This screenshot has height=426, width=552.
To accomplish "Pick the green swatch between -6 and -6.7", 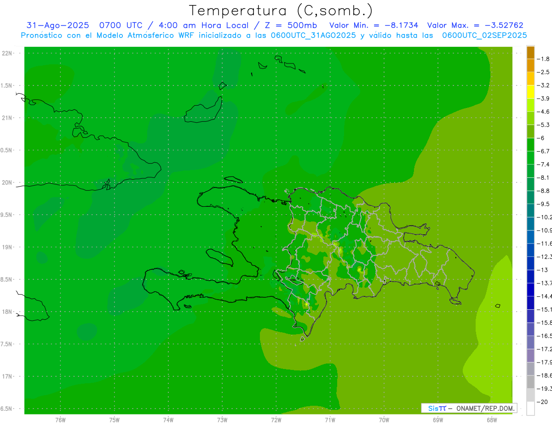I will coord(530,145).
